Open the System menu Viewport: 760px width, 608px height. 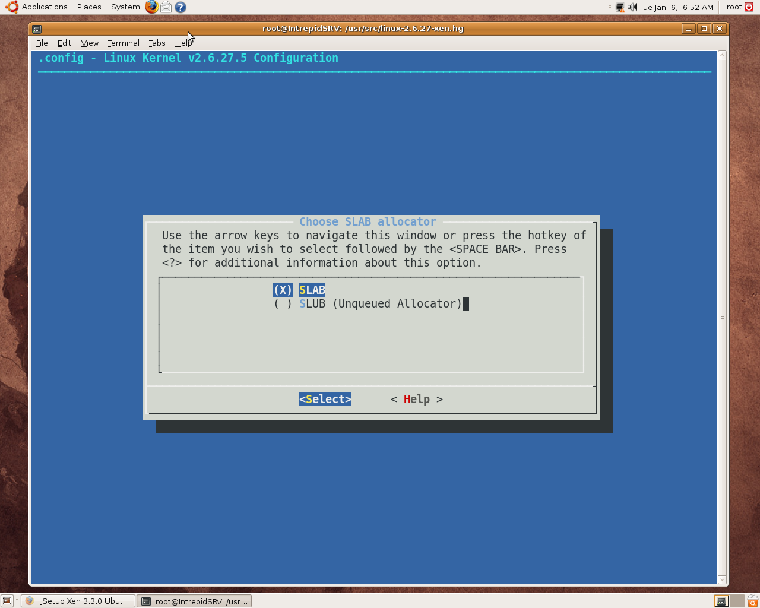click(125, 7)
